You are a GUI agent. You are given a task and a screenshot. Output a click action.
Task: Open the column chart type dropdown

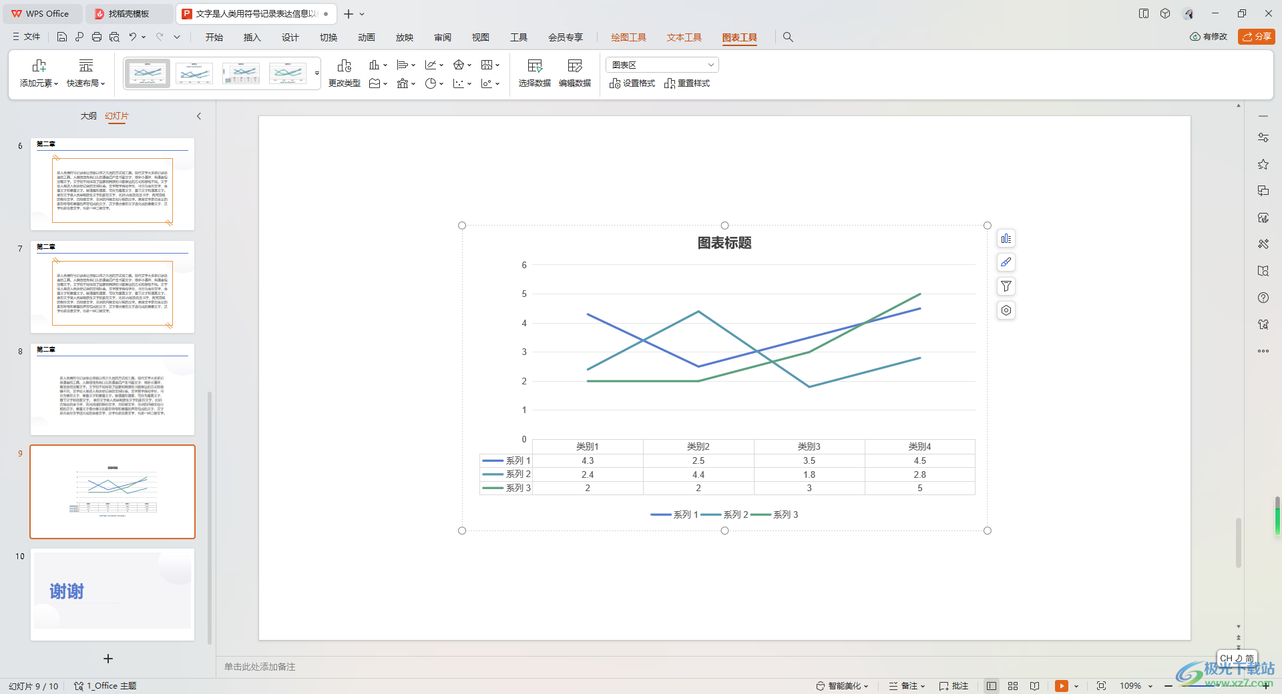(x=378, y=65)
